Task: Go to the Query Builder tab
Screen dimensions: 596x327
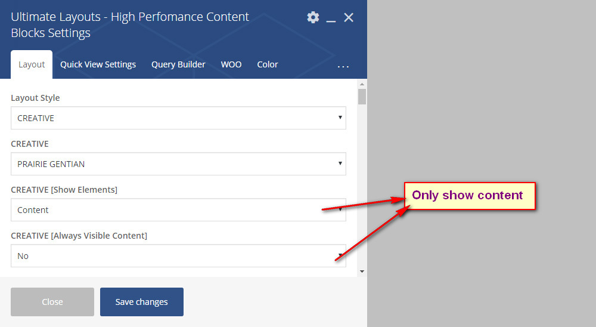Action: click(x=178, y=64)
